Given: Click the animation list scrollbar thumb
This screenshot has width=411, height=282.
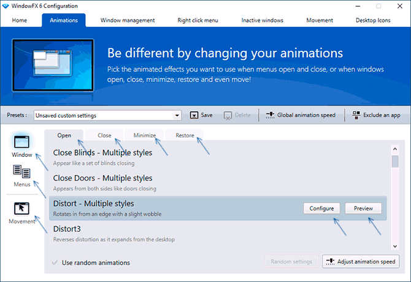Looking at the screenshot, I should tap(395, 161).
